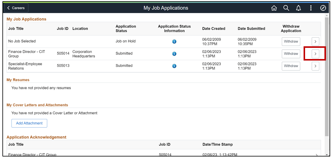Viewport: 332px width, 158px height.
Task: Withdraw the No Job Selected application
Action: [x=291, y=41]
